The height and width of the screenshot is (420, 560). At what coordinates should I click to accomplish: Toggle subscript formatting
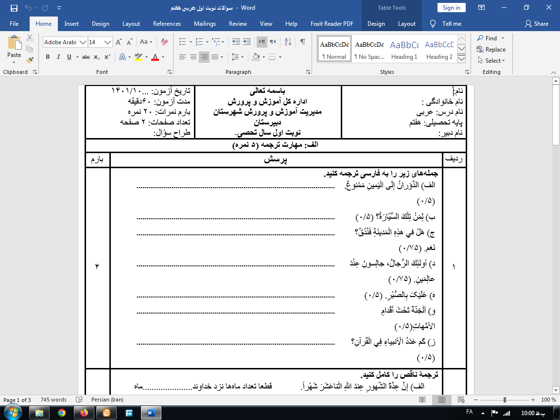coord(97,57)
